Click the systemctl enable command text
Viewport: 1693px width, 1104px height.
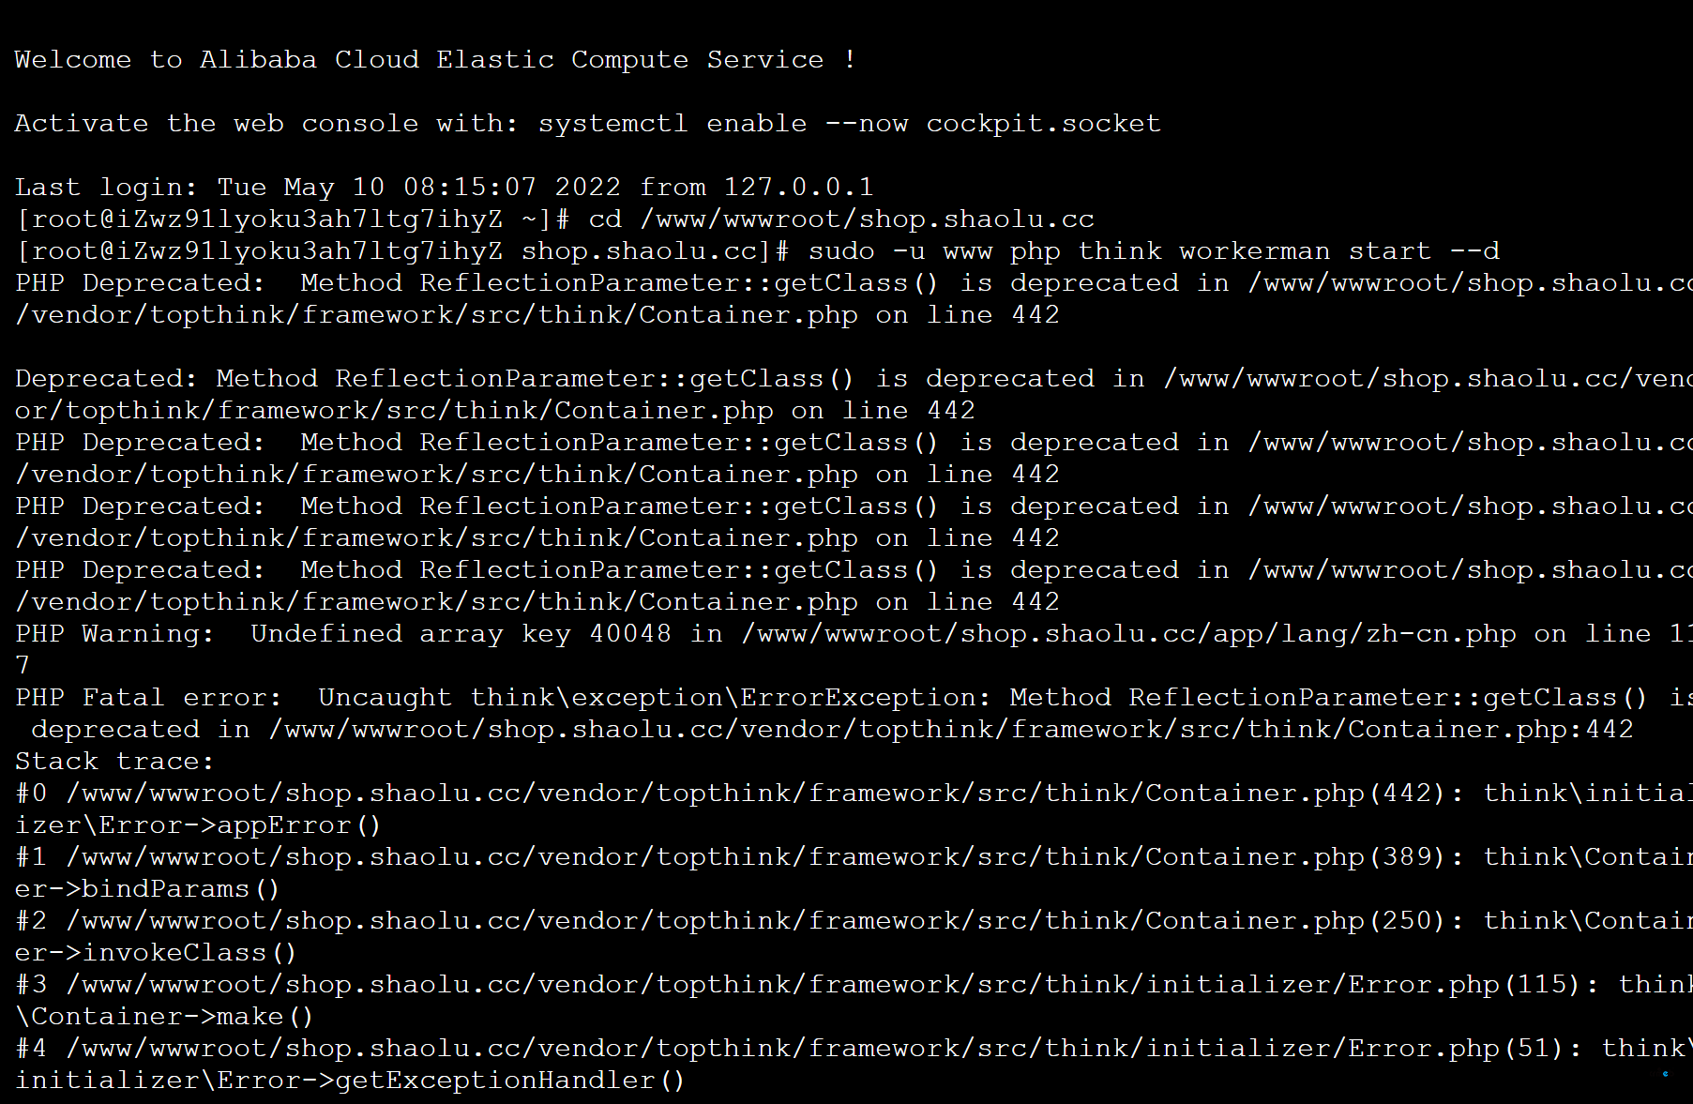(x=672, y=124)
